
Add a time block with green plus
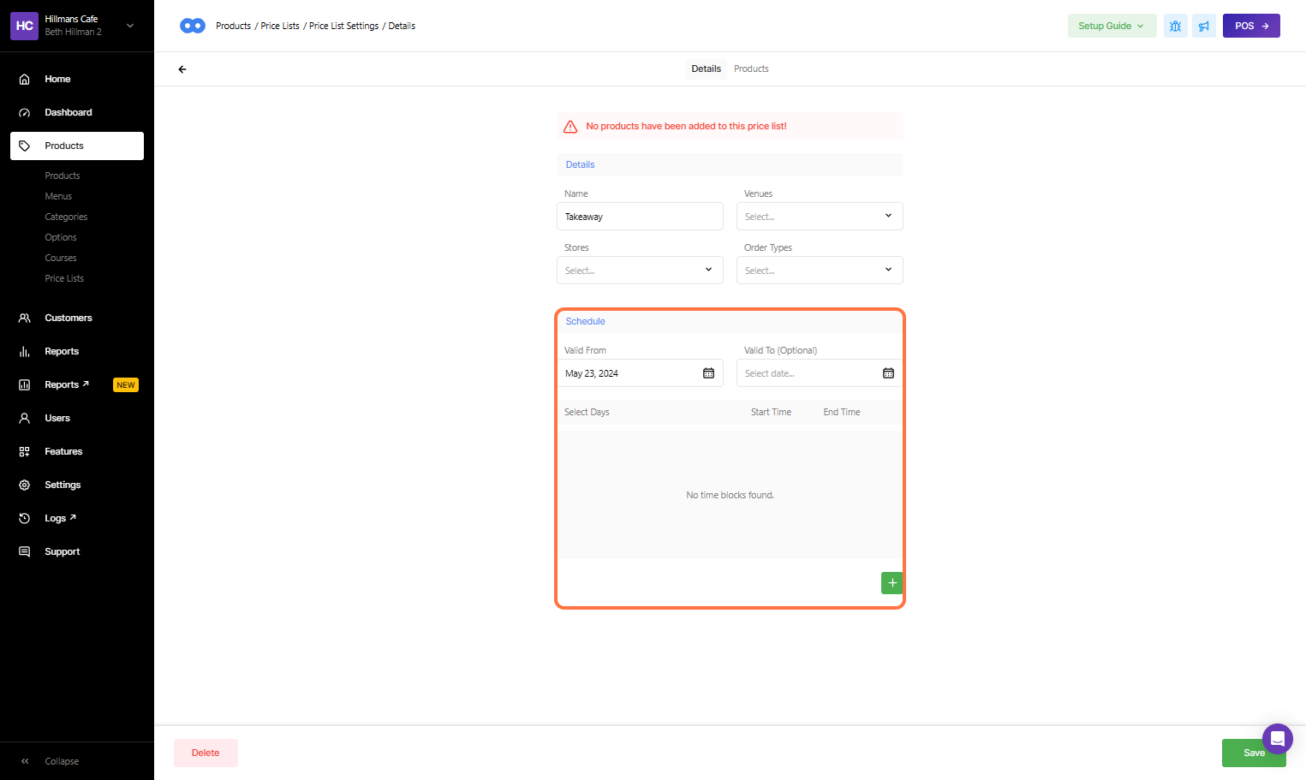point(892,583)
